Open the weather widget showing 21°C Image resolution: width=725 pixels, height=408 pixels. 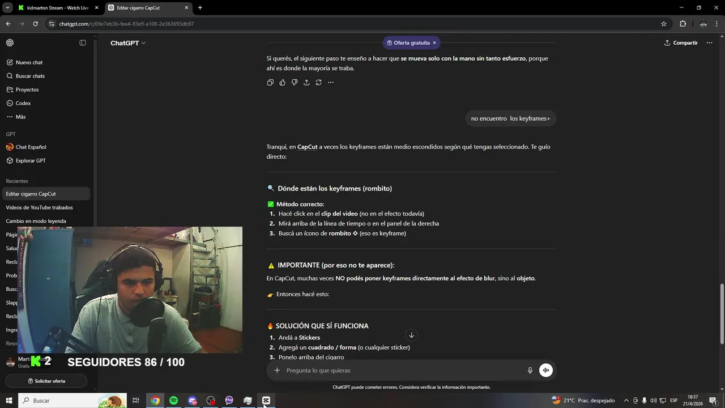[x=583, y=401]
